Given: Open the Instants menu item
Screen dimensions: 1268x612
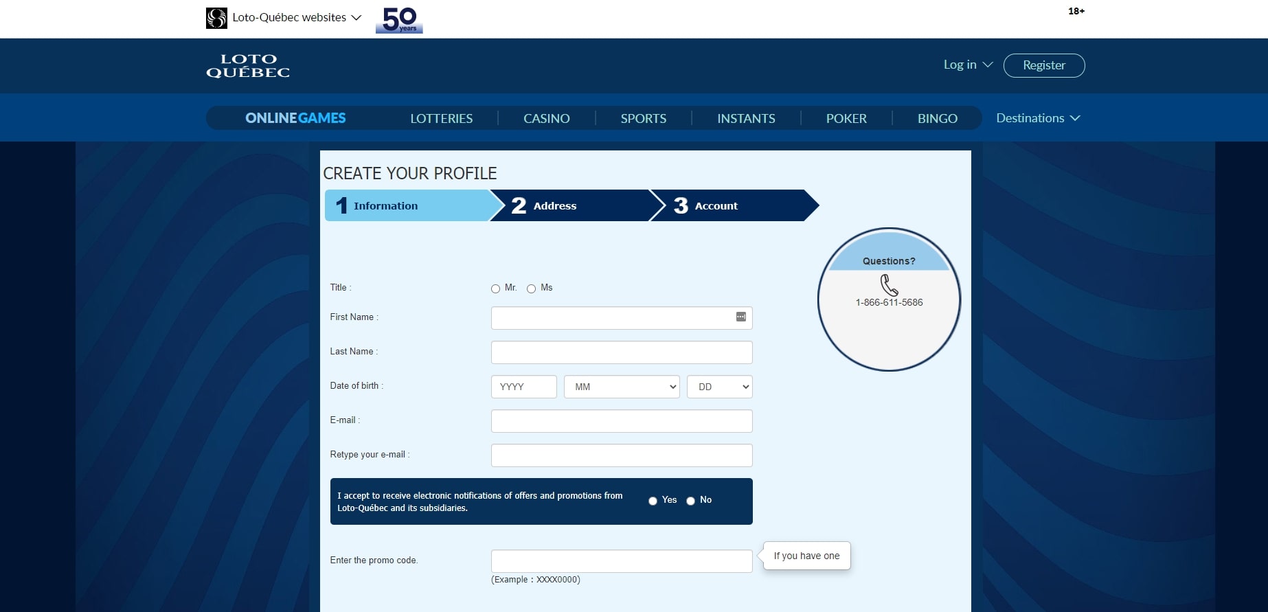Looking at the screenshot, I should click(746, 118).
